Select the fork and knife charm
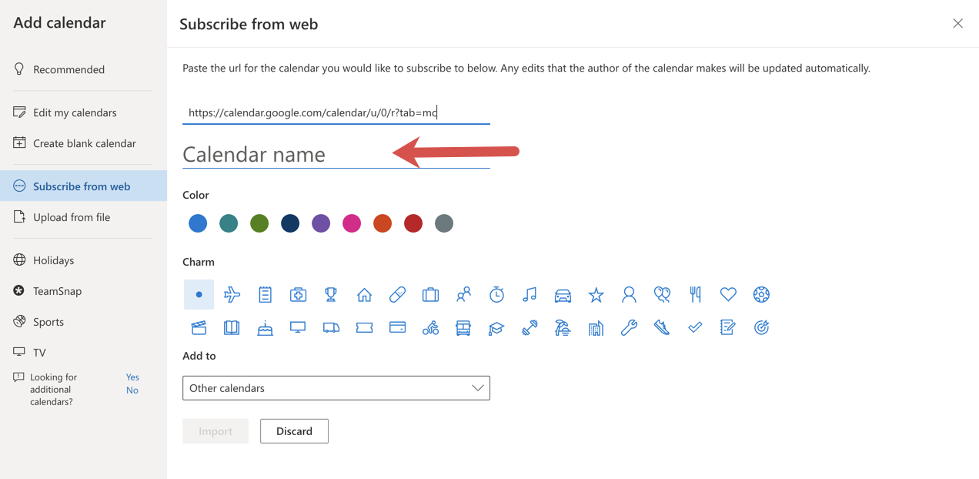 point(695,294)
